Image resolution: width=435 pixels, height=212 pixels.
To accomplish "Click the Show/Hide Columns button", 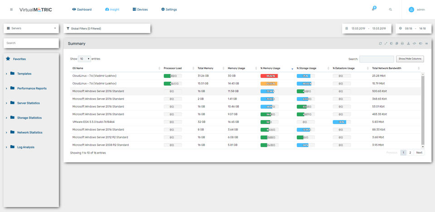I will 410,59.
